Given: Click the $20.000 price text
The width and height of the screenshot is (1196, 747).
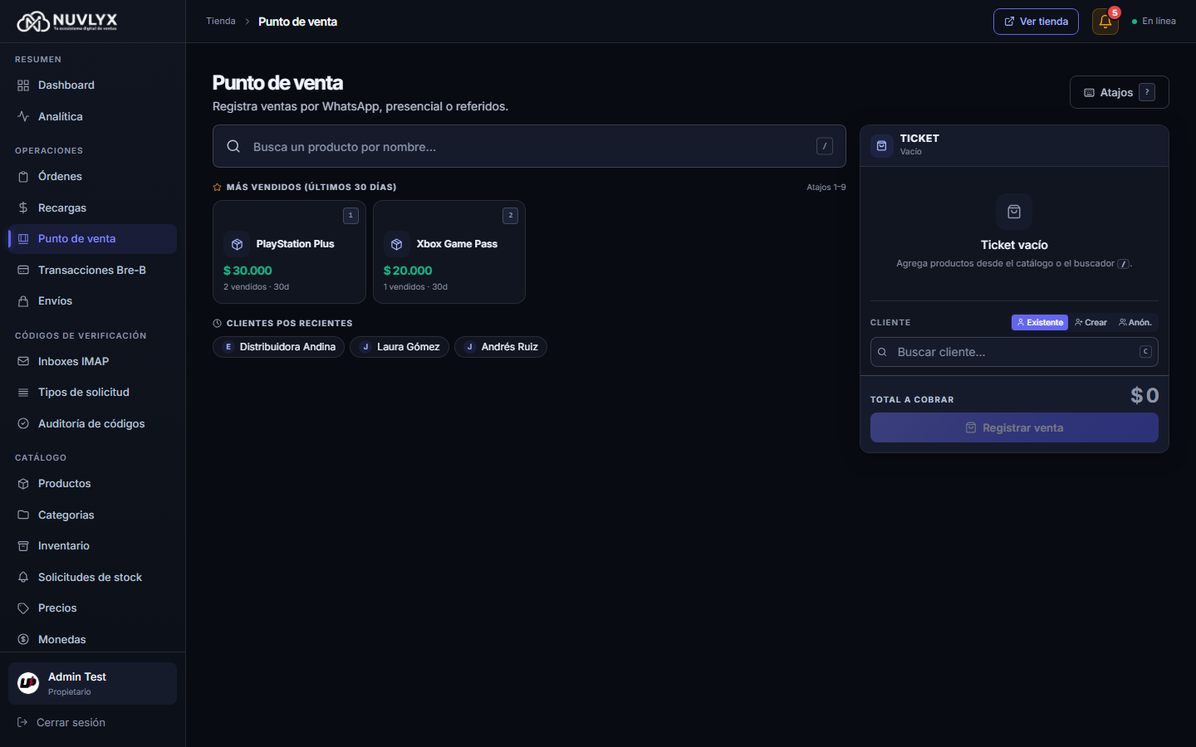Looking at the screenshot, I should (x=408, y=271).
